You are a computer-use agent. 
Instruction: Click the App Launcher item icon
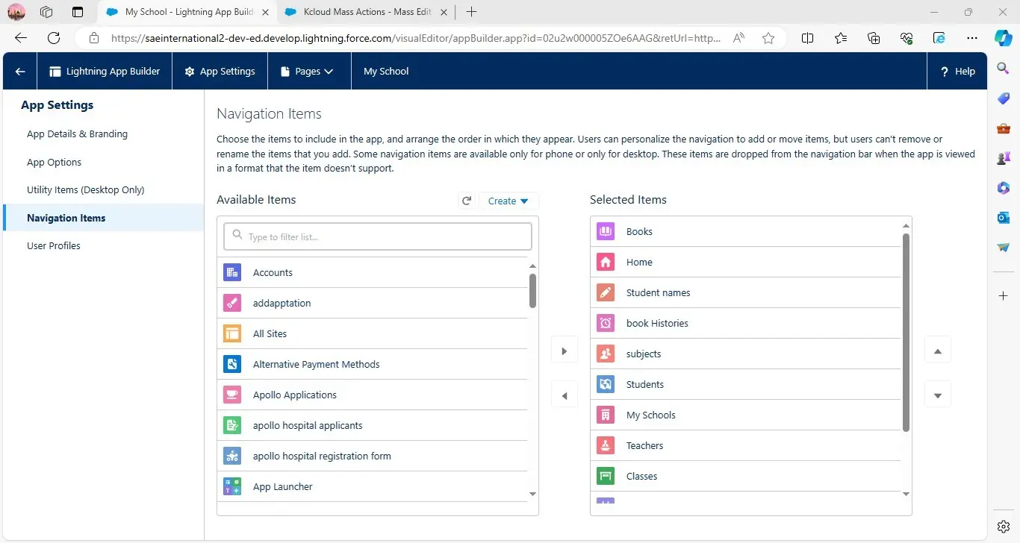232,486
